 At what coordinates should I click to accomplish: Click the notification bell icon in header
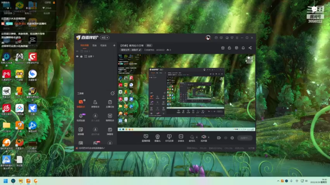click(x=243, y=48)
